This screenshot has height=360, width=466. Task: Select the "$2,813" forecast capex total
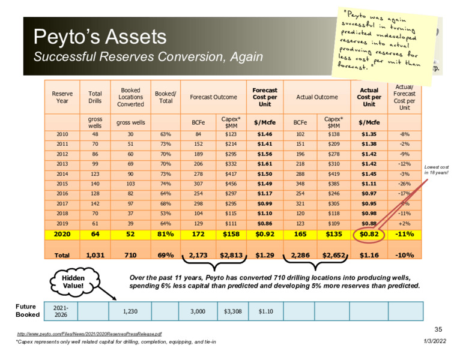point(231,255)
